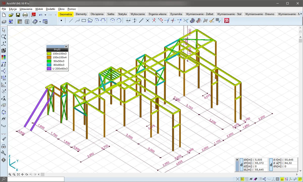Click the Save floppy disk icon
Image resolution: width=303 pixels, height=182 pixels.
tap(18, 15)
